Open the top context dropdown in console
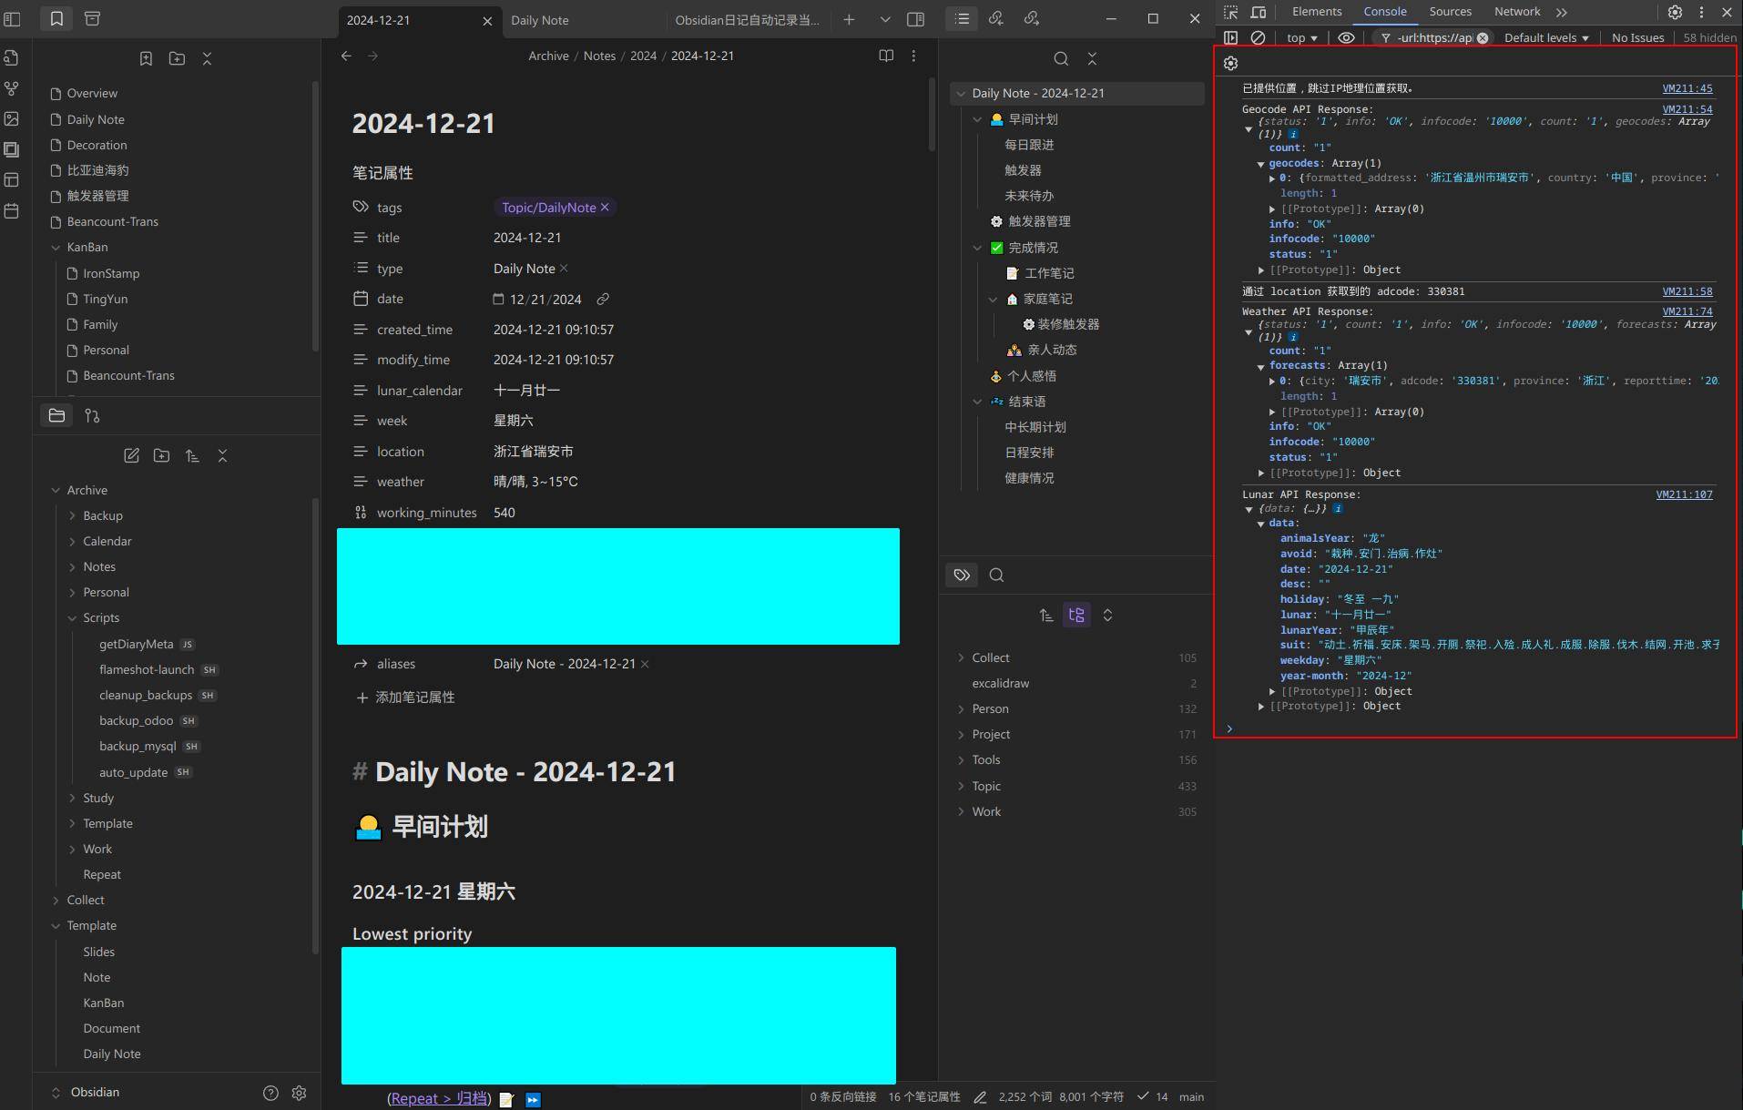The image size is (1743, 1110). (x=1301, y=37)
